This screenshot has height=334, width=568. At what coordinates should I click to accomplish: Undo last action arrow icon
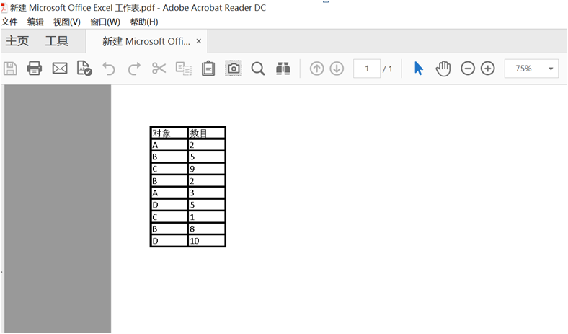pyautogui.click(x=109, y=69)
